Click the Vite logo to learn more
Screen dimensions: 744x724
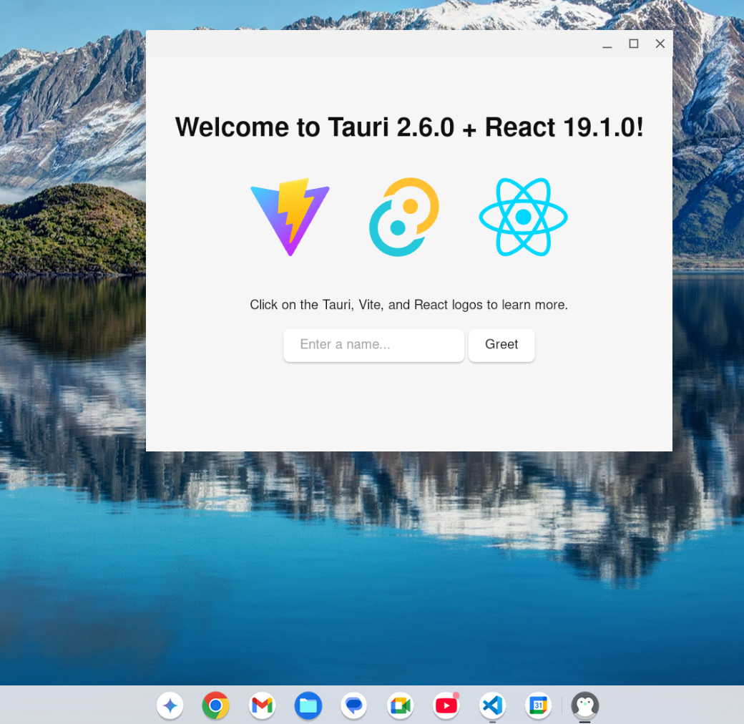(290, 217)
